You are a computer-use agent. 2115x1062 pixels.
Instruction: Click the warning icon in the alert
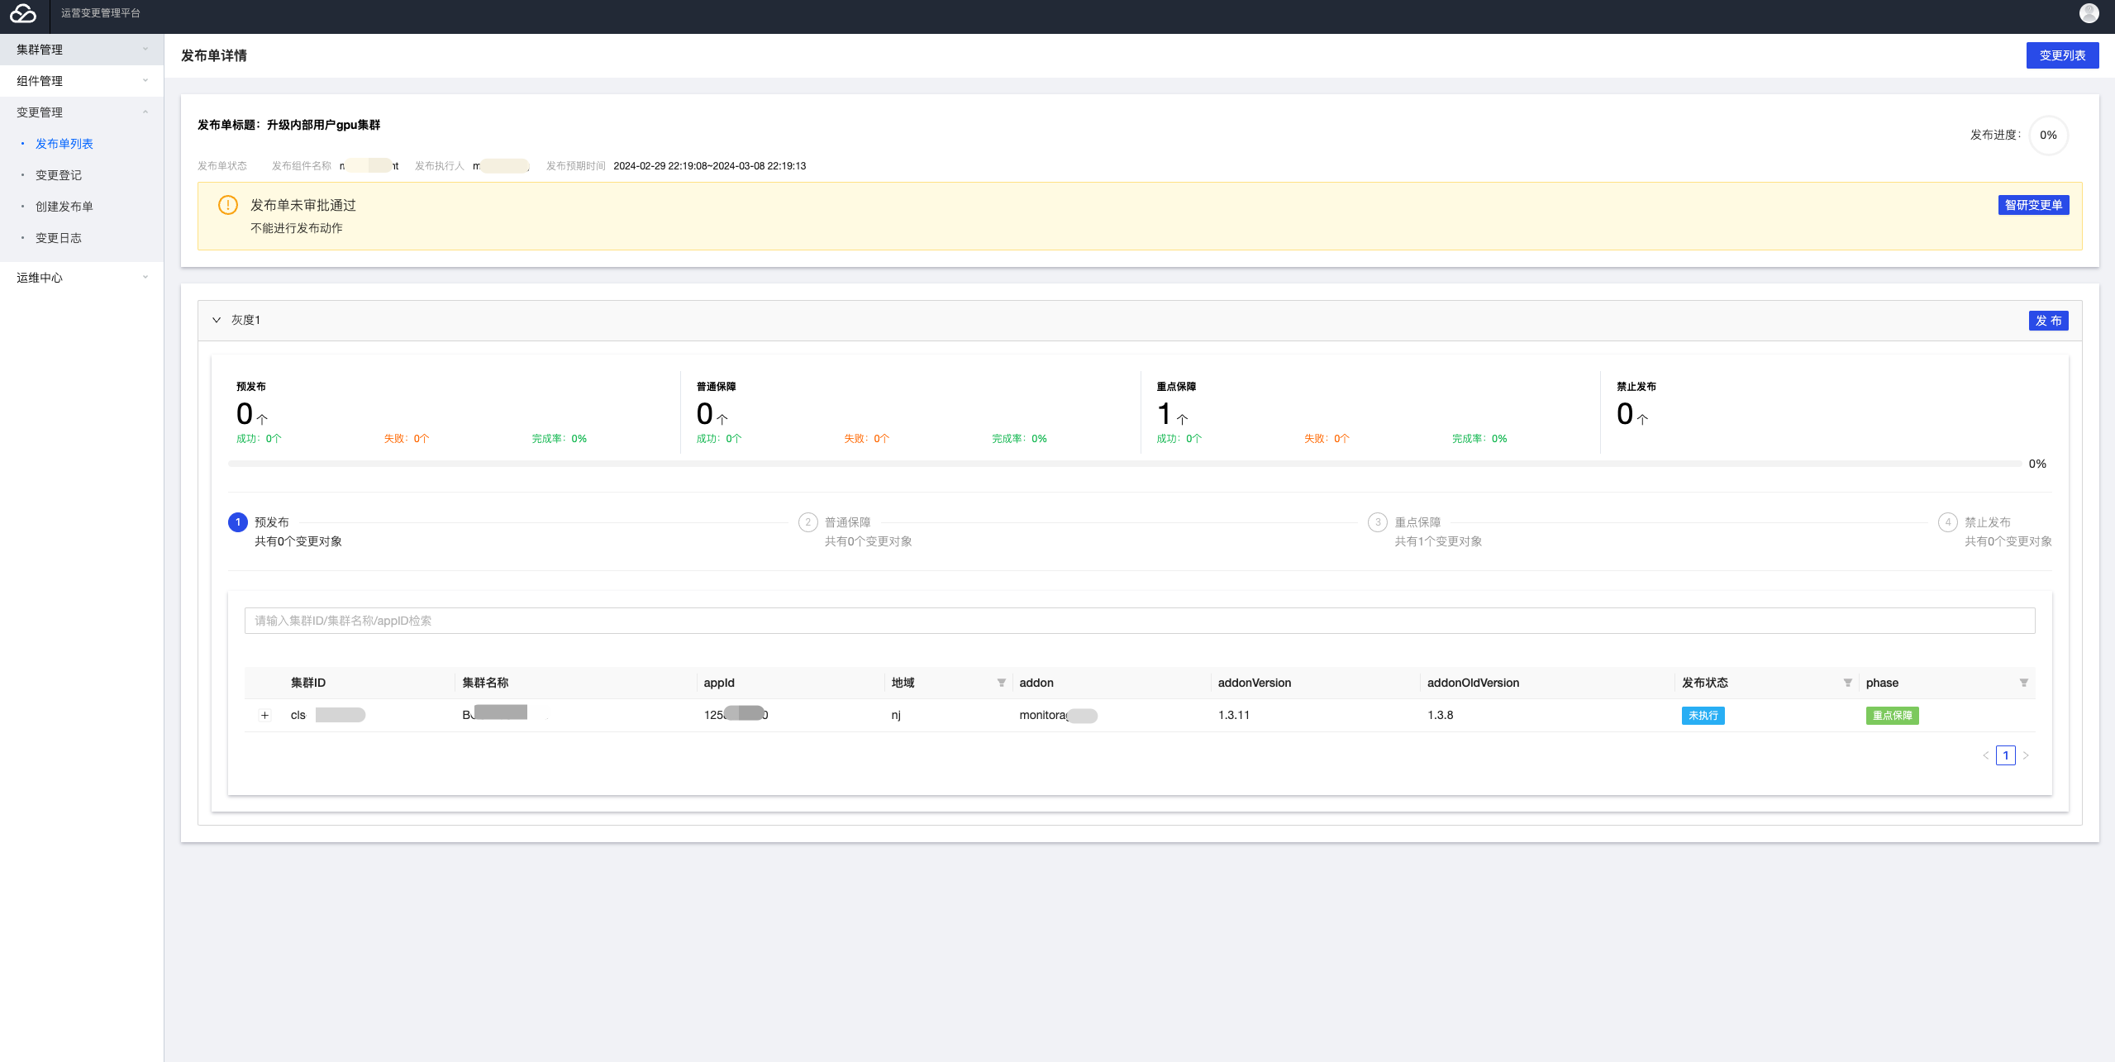227,205
